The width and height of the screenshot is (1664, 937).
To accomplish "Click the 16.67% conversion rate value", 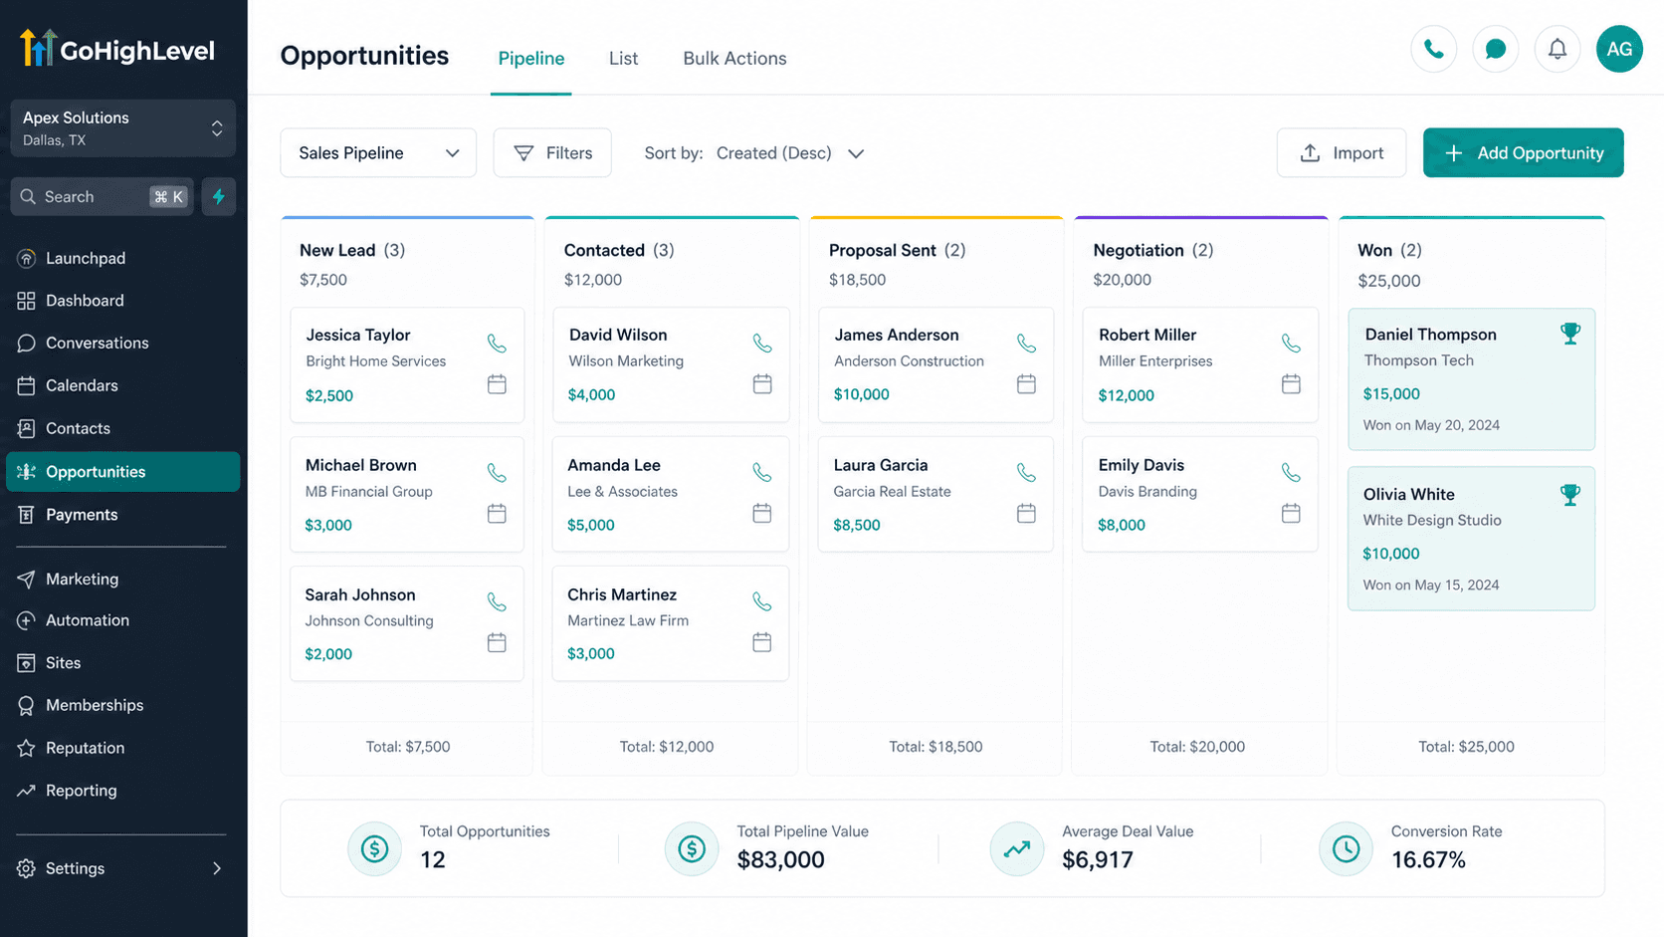I will click(1428, 859).
